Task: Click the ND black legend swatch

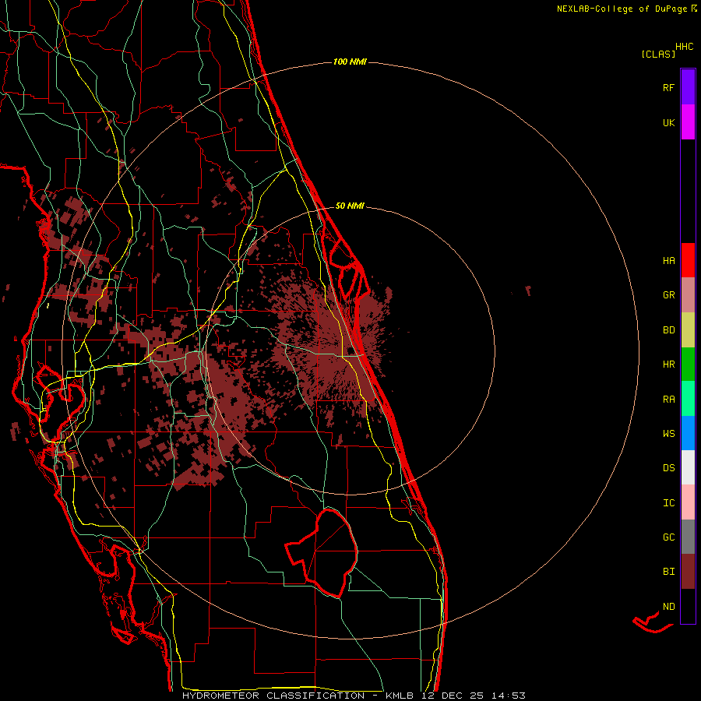Action: (x=688, y=606)
